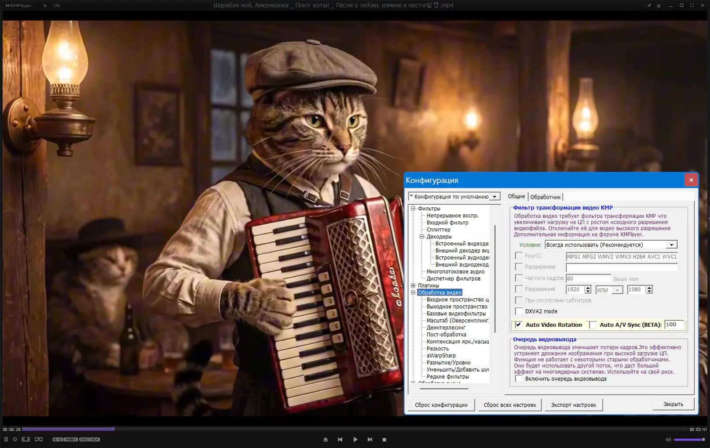Click the video seek progress bar
Screen dimensions: 710x448
point(355,429)
